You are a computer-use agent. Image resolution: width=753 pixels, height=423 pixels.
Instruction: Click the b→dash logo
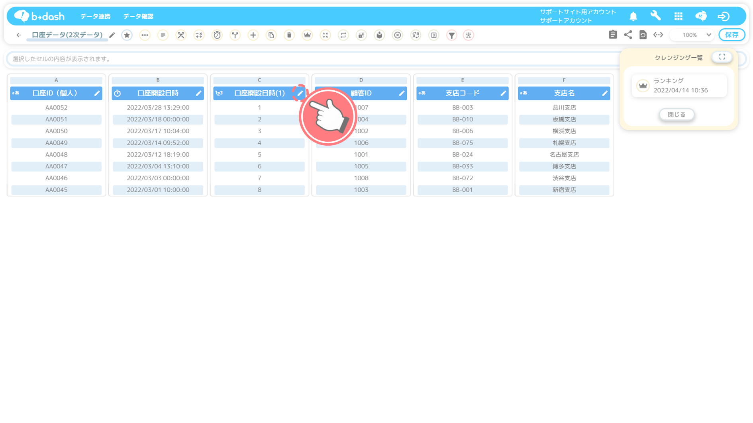[x=39, y=16]
